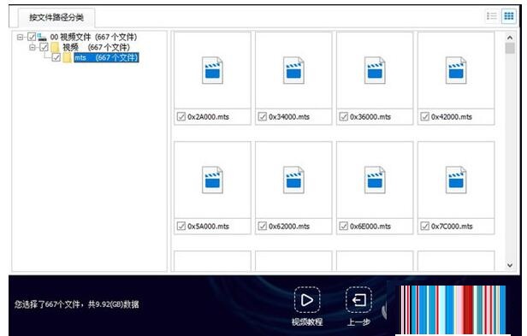The height and width of the screenshot is (336, 527).
Task: Click the 0x34000.mts file name
Action: coord(289,117)
